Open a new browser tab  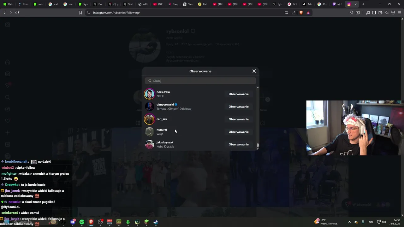[x=363, y=4]
